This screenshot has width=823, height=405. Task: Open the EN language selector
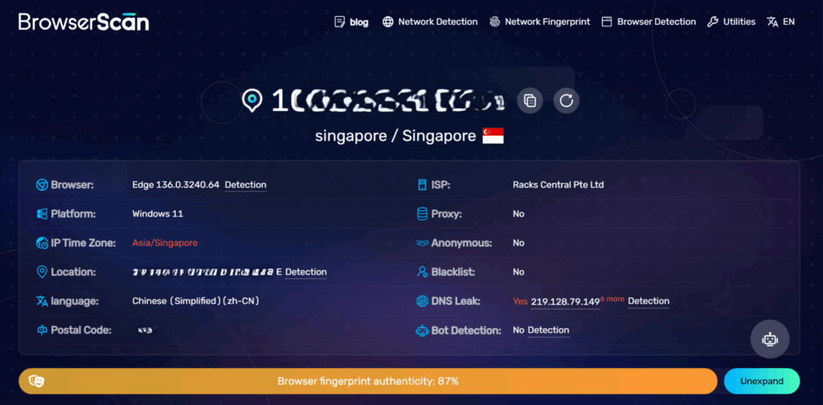point(788,22)
